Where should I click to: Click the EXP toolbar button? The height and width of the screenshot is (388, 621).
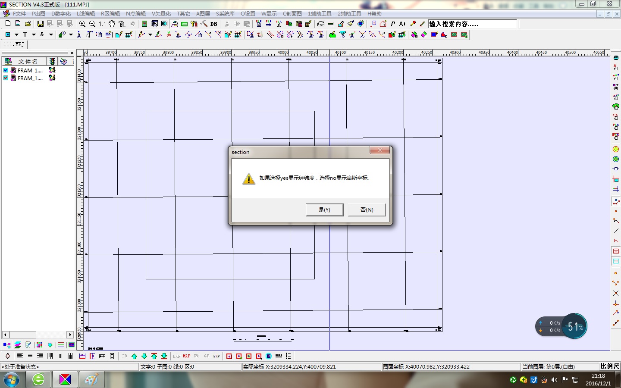[x=216, y=356]
